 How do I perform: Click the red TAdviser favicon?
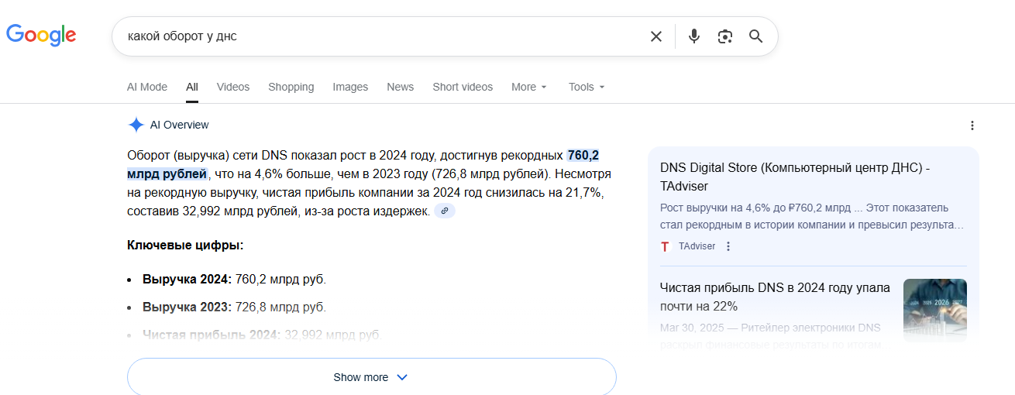click(x=665, y=246)
